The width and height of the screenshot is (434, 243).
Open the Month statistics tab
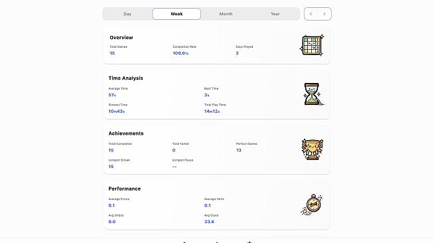coord(226,14)
